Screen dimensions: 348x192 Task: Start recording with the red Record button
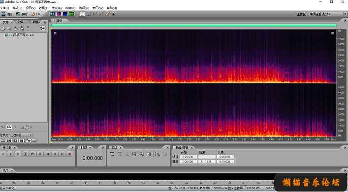[70, 154]
